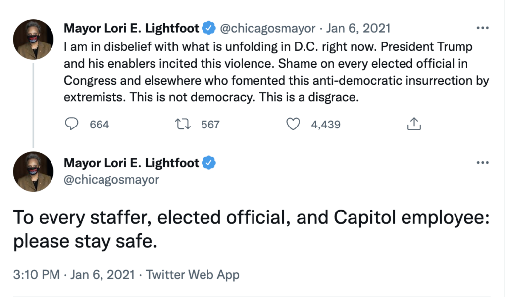
Task: Open the more options menu on first tweet
Action: pos(483,28)
